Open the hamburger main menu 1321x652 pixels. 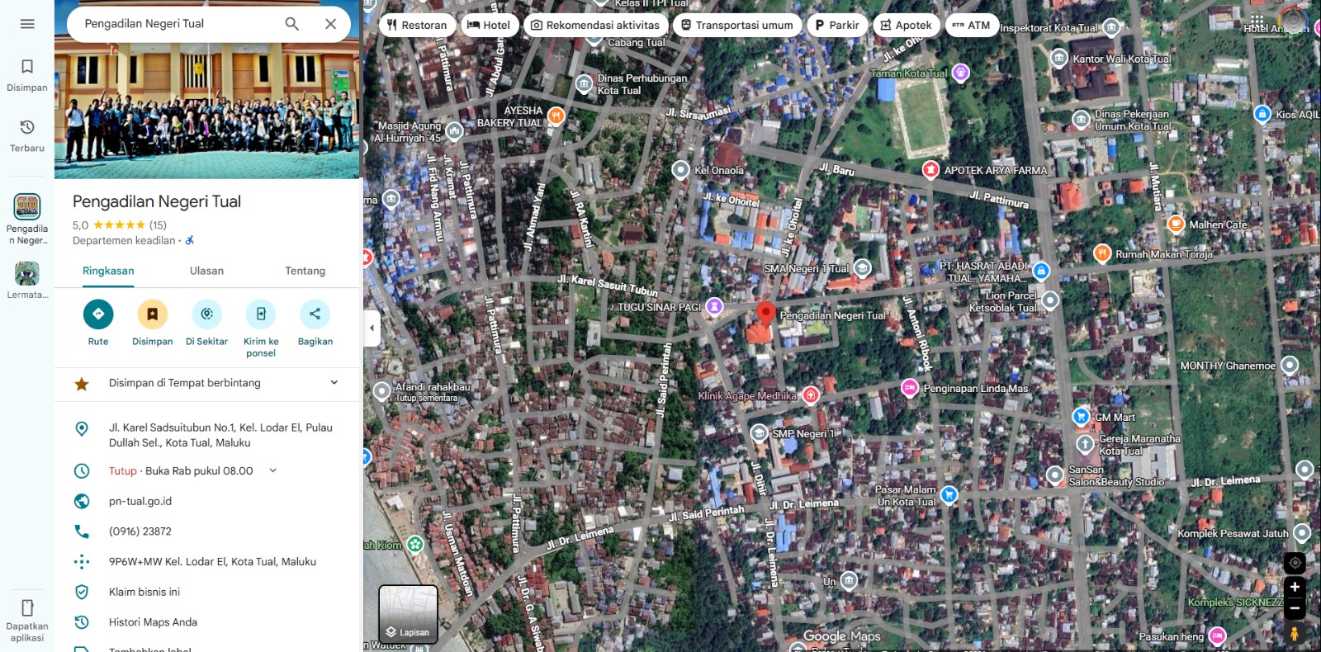(27, 24)
